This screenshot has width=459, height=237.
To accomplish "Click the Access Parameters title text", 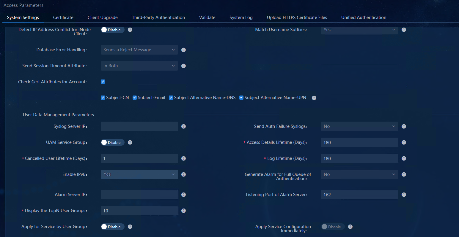I will tap(23, 5).
